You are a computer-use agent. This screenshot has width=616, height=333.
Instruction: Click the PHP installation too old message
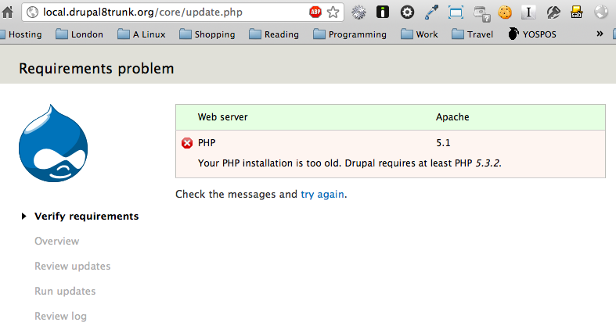click(x=350, y=163)
